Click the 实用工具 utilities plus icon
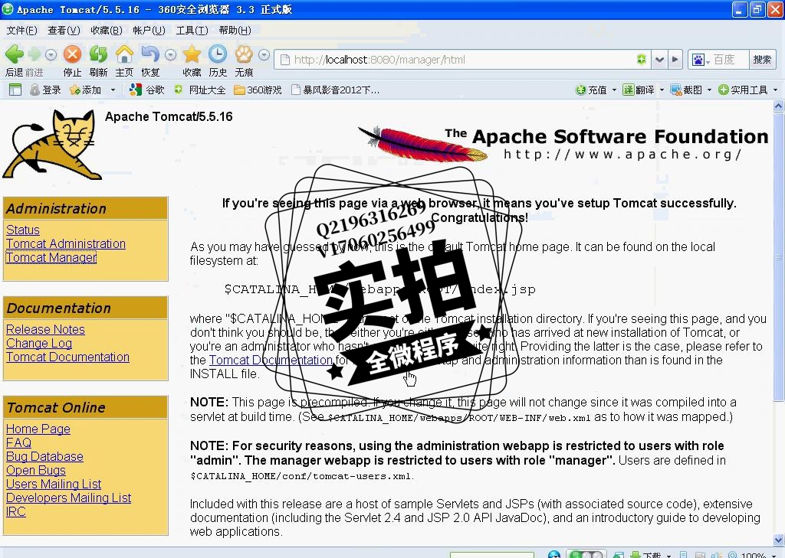 pos(724,90)
